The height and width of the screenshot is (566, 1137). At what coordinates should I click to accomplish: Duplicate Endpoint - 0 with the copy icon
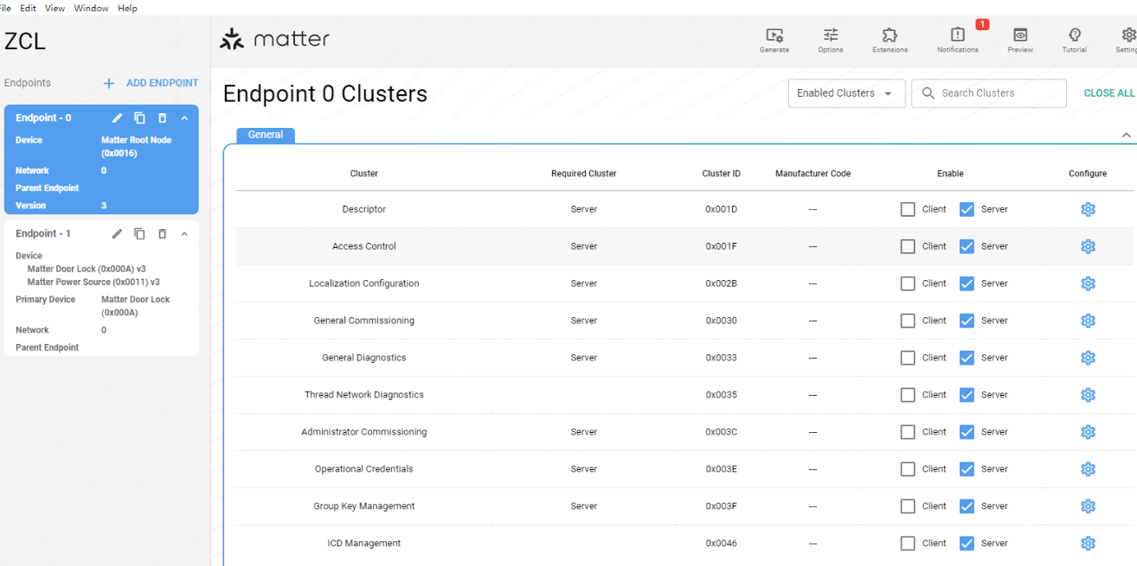pyautogui.click(x=139, y=118)
